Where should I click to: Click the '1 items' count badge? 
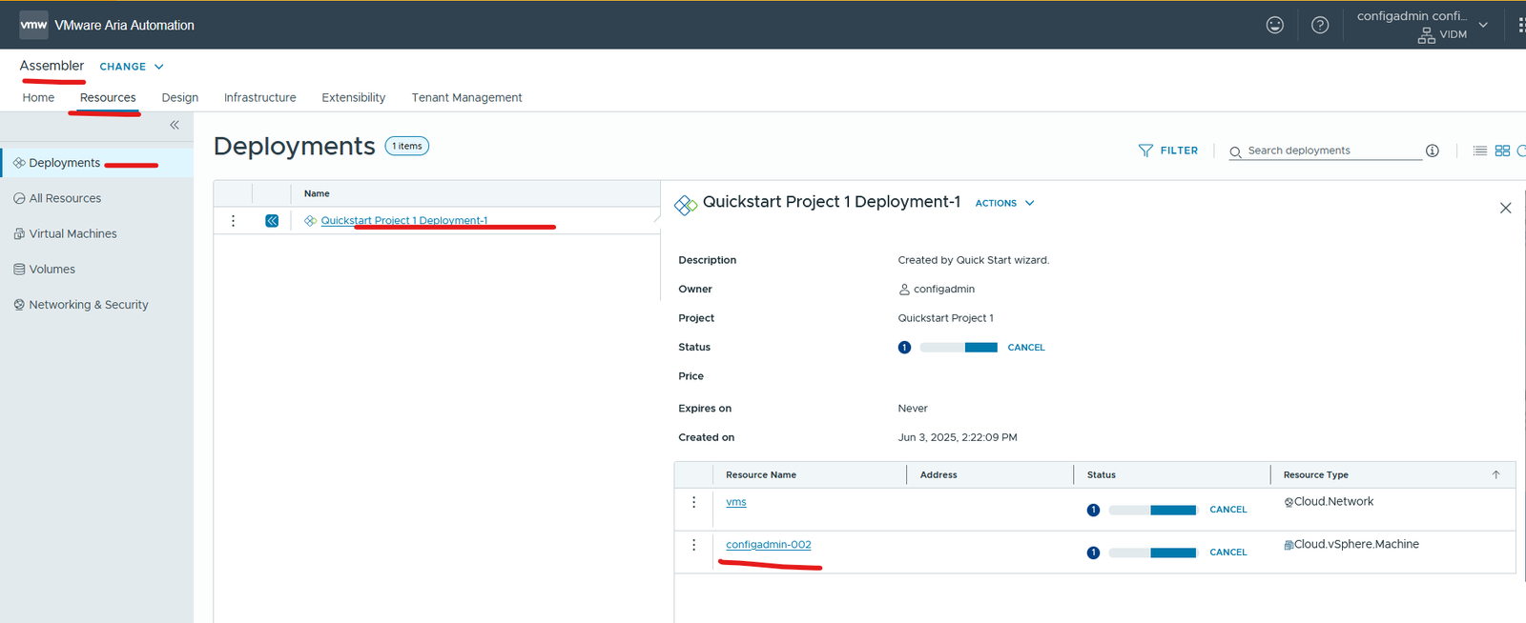pos(407,146)
